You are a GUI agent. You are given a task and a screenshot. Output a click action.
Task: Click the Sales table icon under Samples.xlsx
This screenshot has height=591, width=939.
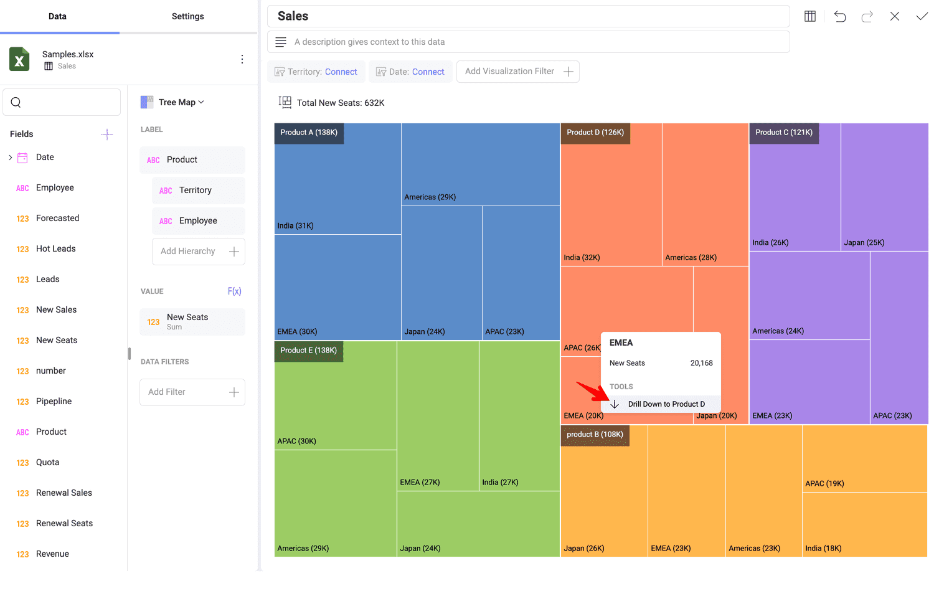tap(49, 66)
